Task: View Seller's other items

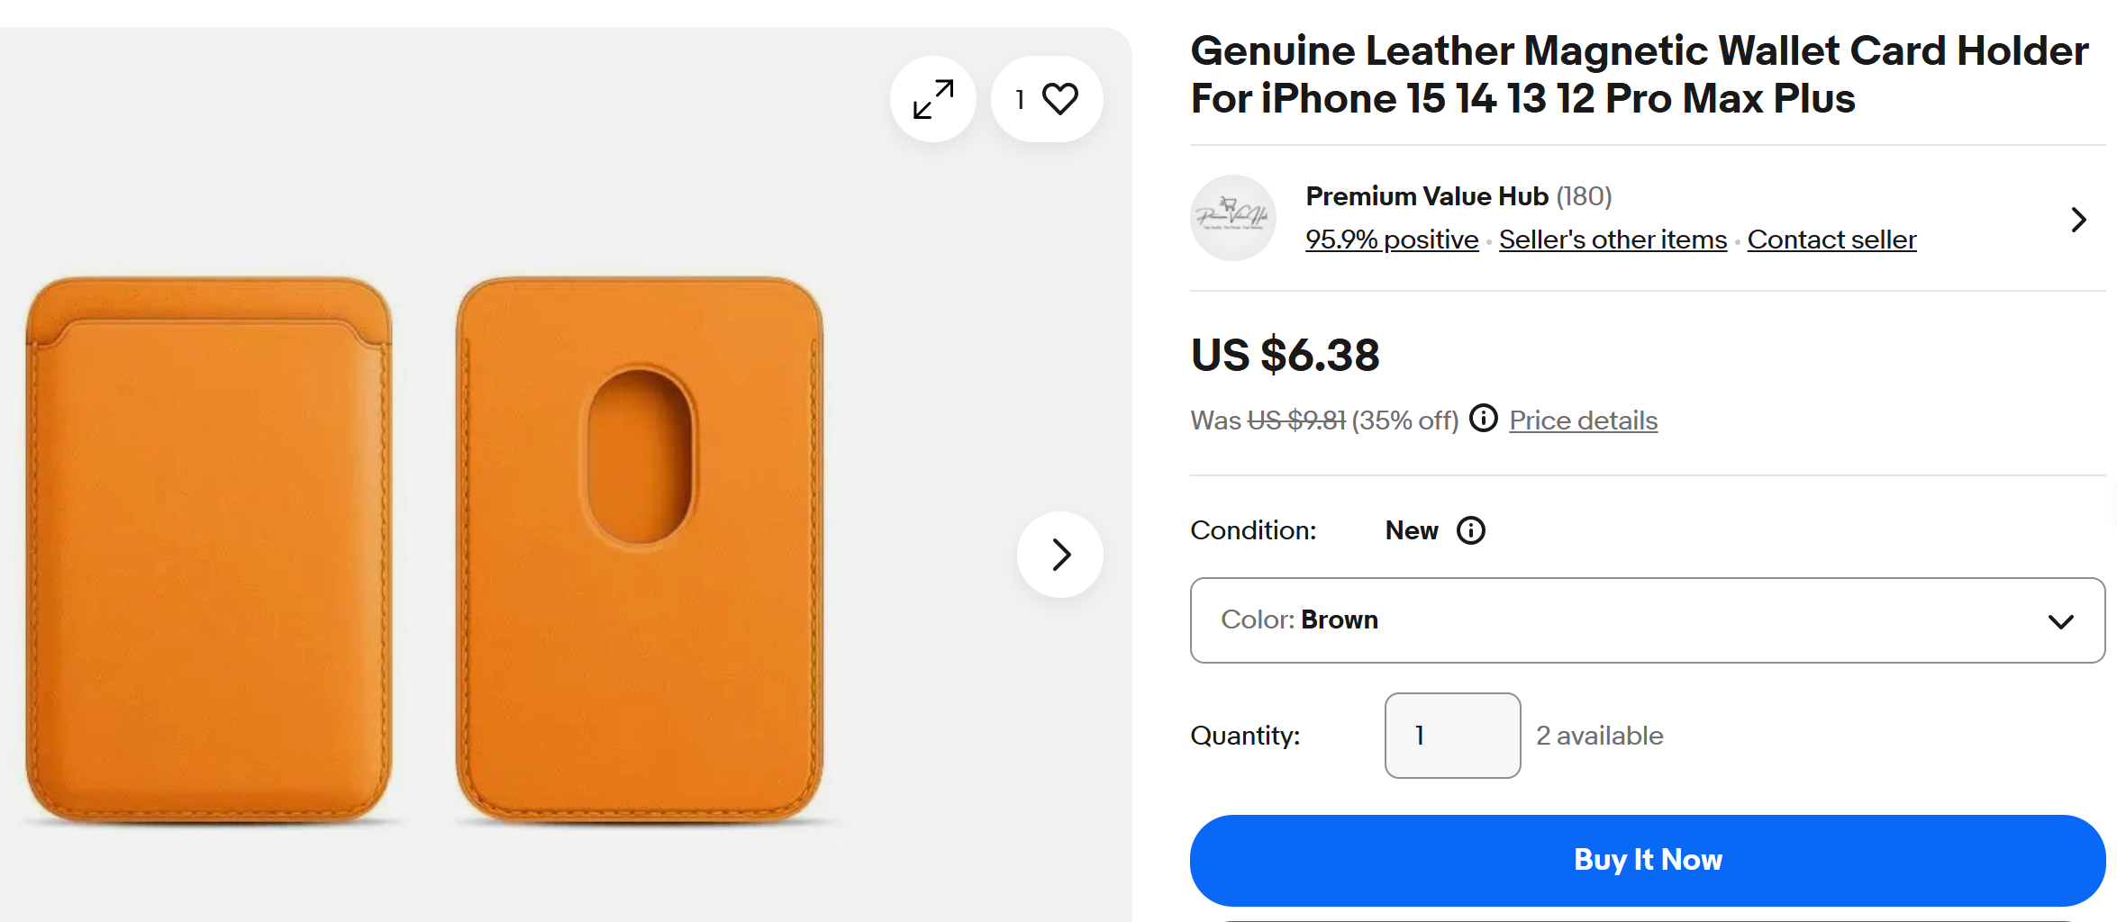Action: pos(1613,240)
